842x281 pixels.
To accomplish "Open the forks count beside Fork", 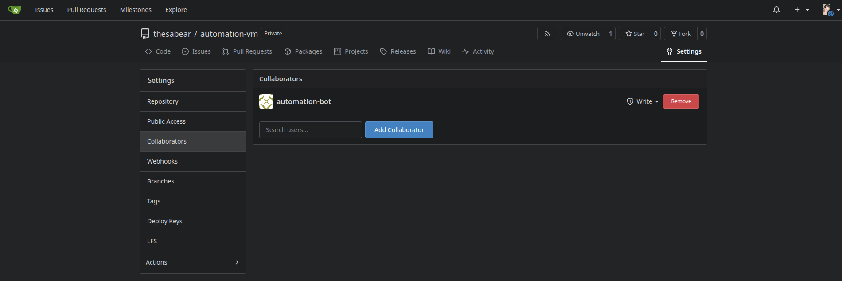I will (702, 34).
